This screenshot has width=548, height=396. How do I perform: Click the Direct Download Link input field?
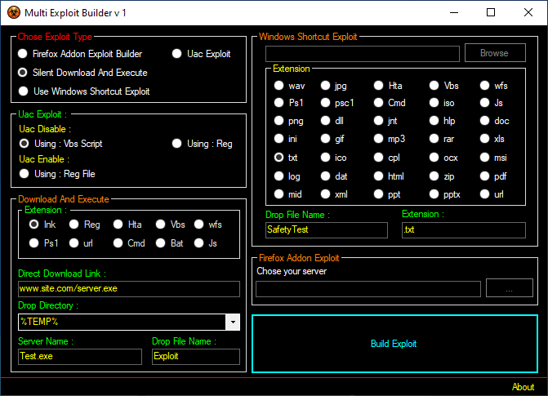pos(128,289)
